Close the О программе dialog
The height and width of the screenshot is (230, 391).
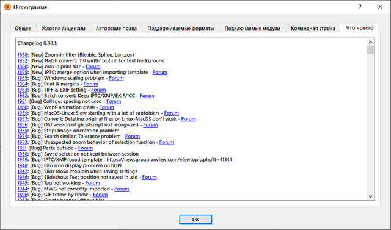click(x=380, y=7)
